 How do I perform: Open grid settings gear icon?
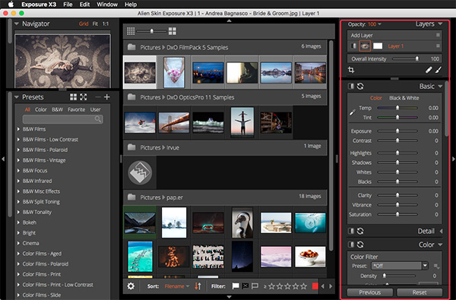click(131, 286)
